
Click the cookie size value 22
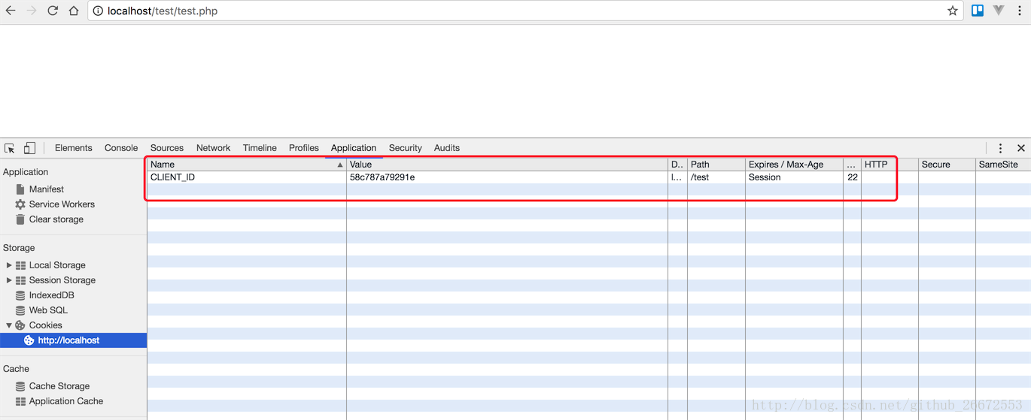pyautogui.click(x=853, y=177)
